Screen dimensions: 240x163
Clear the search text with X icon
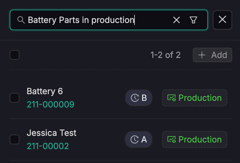pos(176,20)
